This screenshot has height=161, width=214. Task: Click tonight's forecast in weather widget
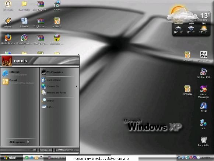[x=178, y=28]
